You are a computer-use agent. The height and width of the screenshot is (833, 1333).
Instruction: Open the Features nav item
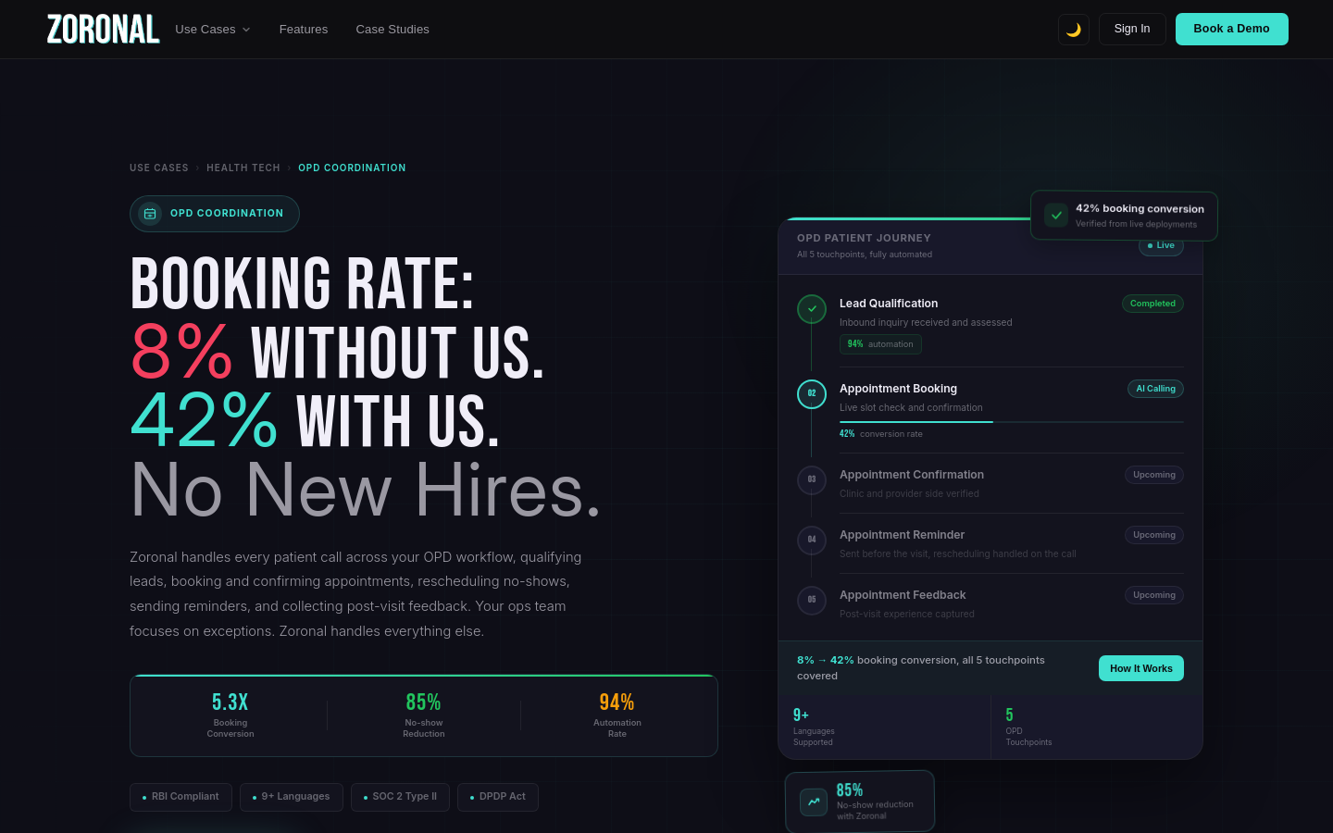pyautogui.click(x=304, y=30)
